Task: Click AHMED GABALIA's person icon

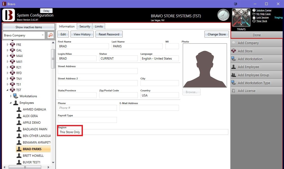Action: 19,109
